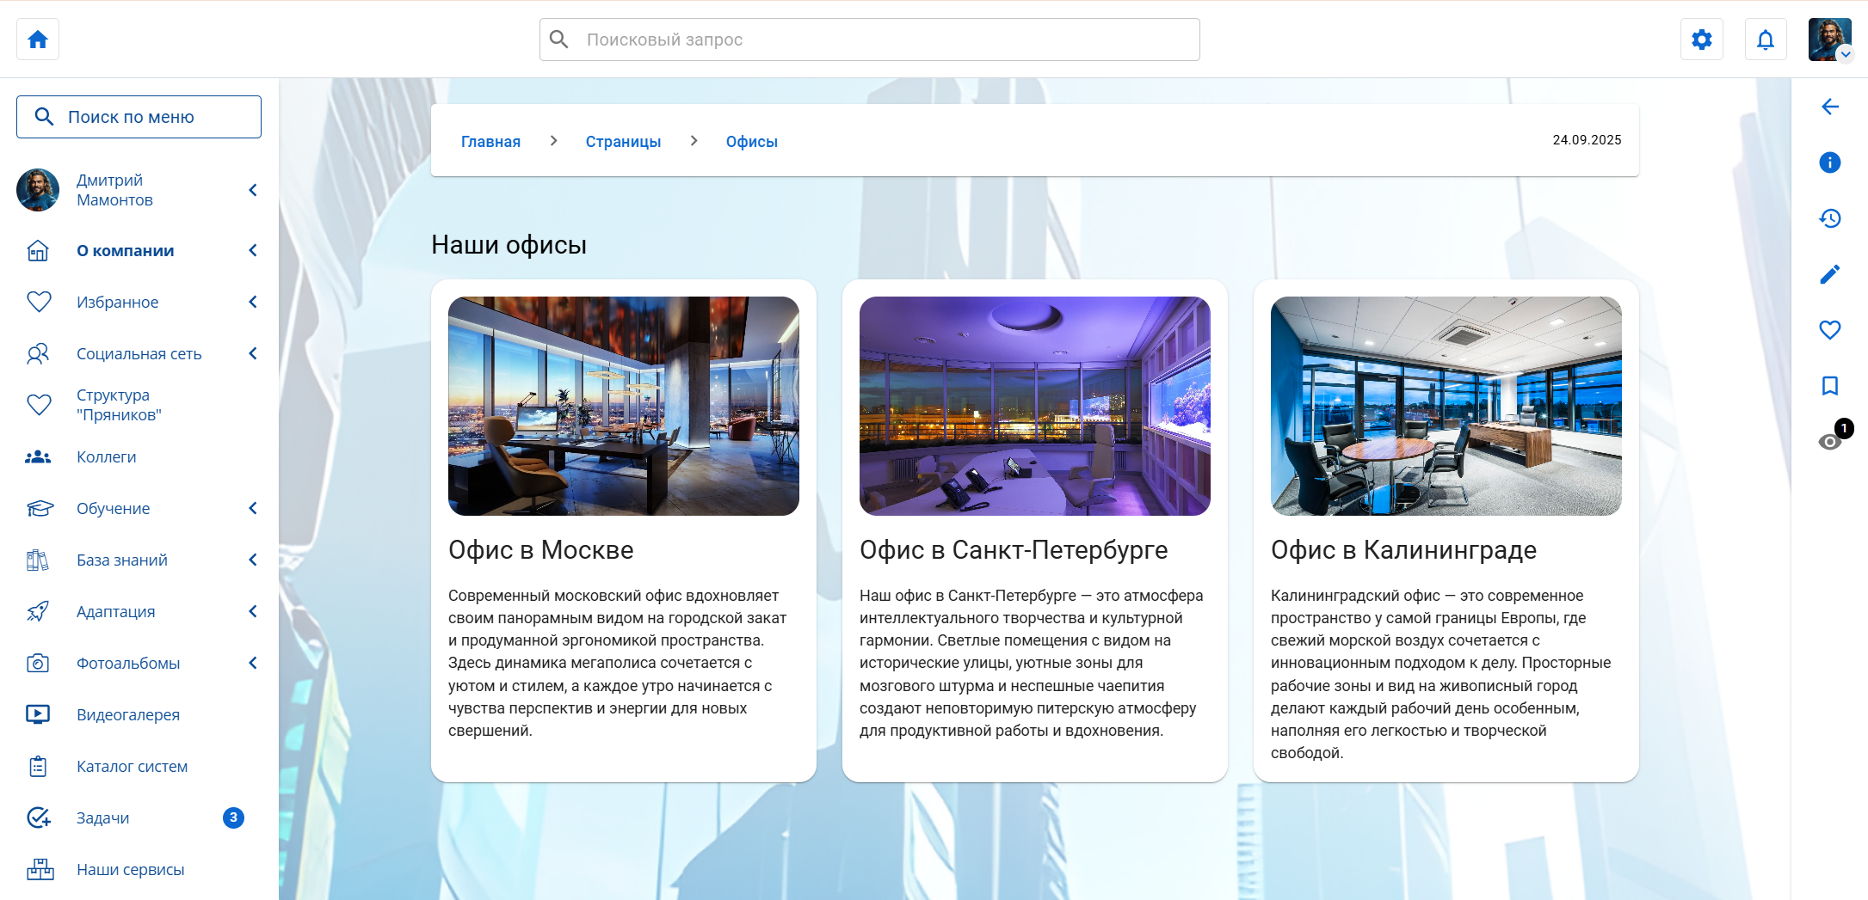Open page history clock icon

tap(1829, 218)
